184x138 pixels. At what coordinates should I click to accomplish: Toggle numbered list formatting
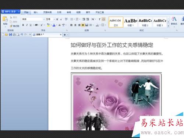click(77, 19)
